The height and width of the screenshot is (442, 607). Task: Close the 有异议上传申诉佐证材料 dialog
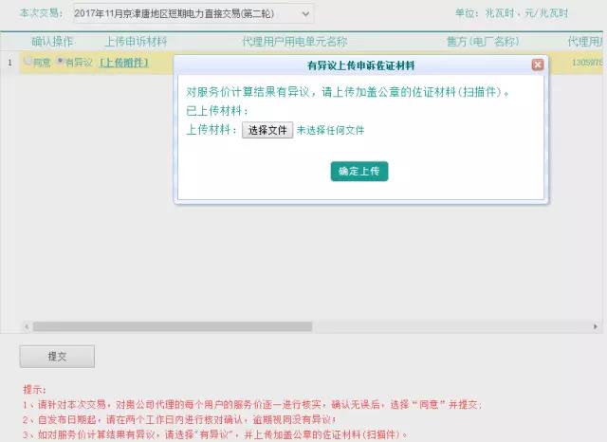[x=538, y=64]
